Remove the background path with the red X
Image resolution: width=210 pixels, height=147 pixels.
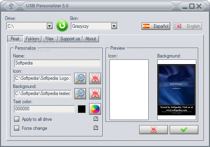[x=95, y=93]
